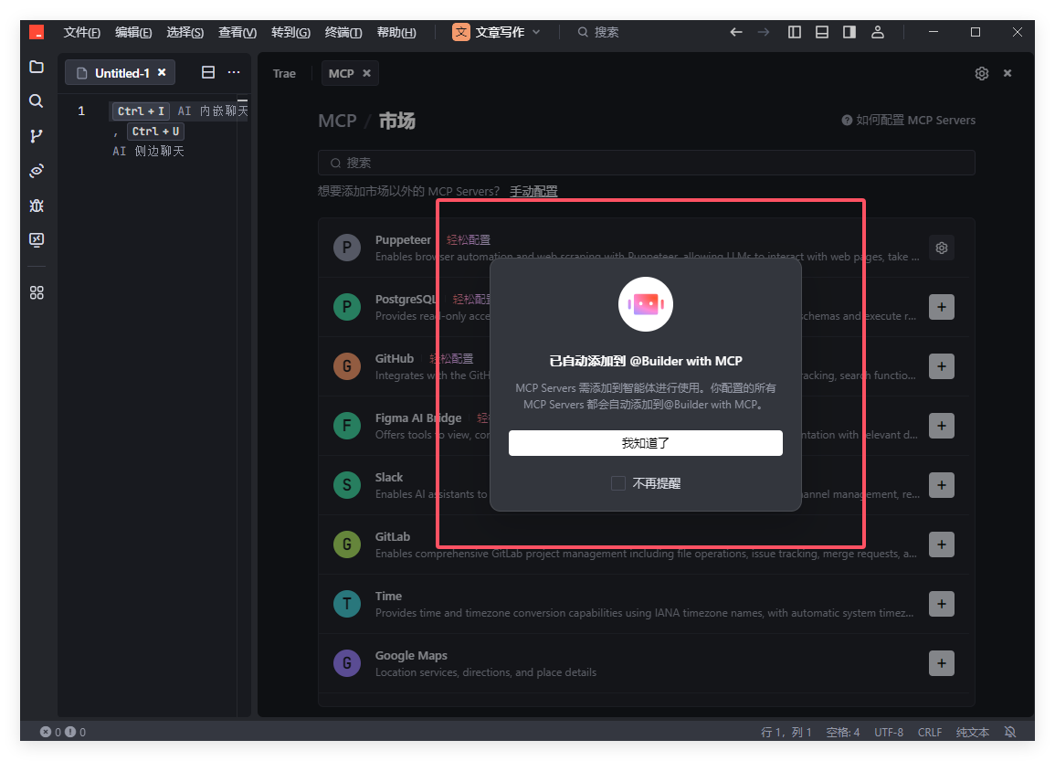This screenshot has width=1055, height=761.
Task: Toggle the primary sidebar layout button
Action: [x=795, y=32]
